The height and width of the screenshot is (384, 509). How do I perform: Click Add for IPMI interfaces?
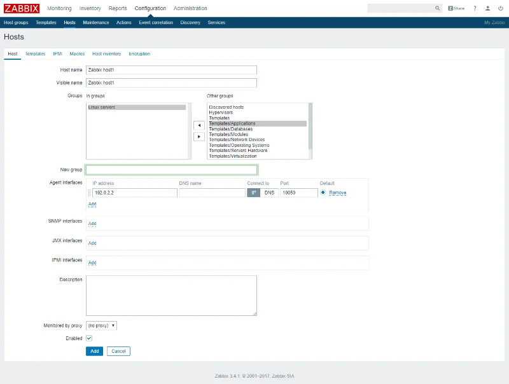pyautogui.click(x=92, y=263)
